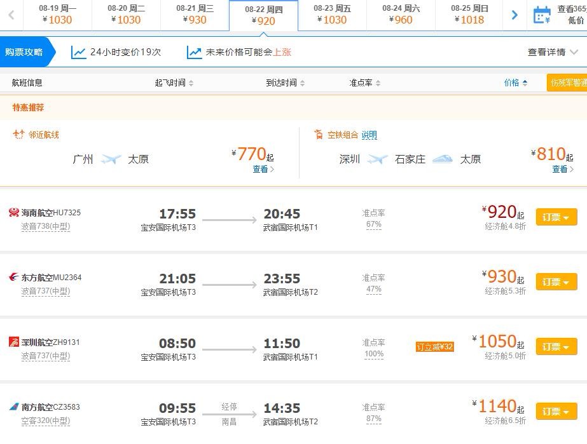Sort flights by price
Viewport: 587px width, 444px height.
tap(516, 83)
